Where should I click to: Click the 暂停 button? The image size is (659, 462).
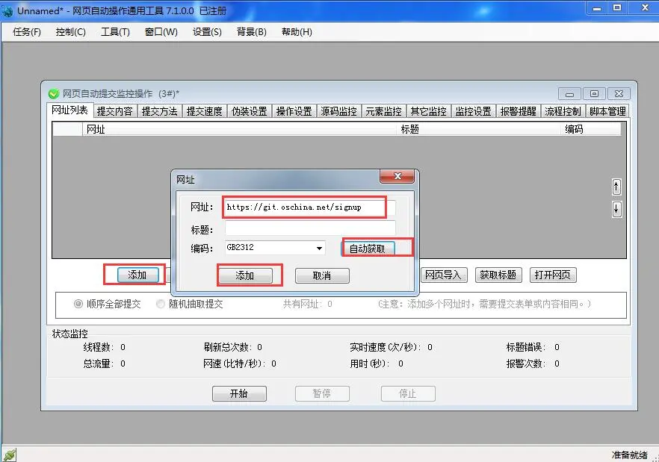point(322,393)
